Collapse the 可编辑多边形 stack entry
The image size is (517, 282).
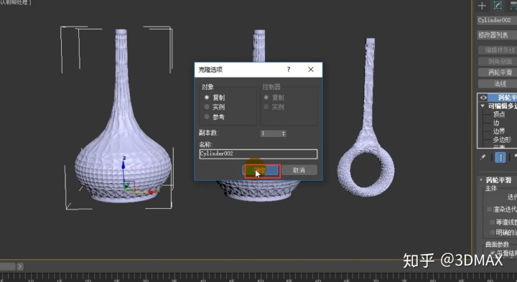(x=483, y=106)
